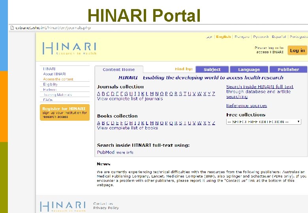Switch language to Português
Screen dimensions: 308x213
coord(299,37)
